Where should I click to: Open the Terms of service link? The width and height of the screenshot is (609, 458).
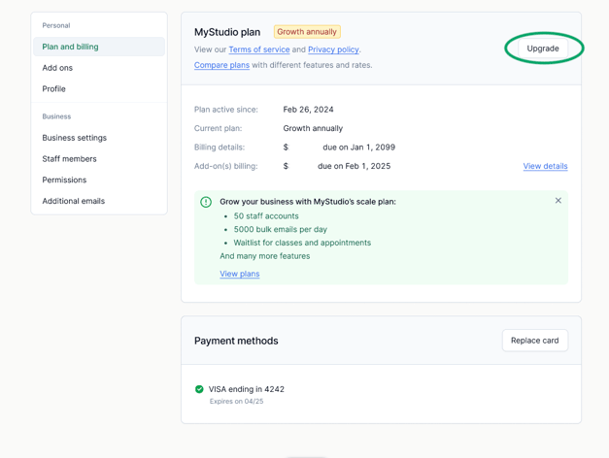coord(259,49)
